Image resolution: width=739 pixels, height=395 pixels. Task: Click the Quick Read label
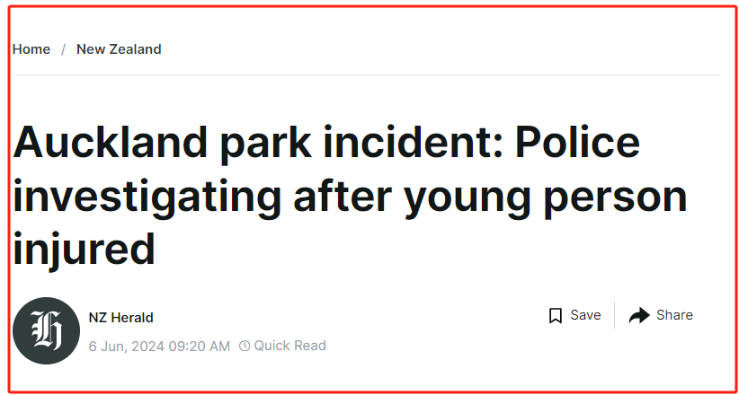point(289,346)
